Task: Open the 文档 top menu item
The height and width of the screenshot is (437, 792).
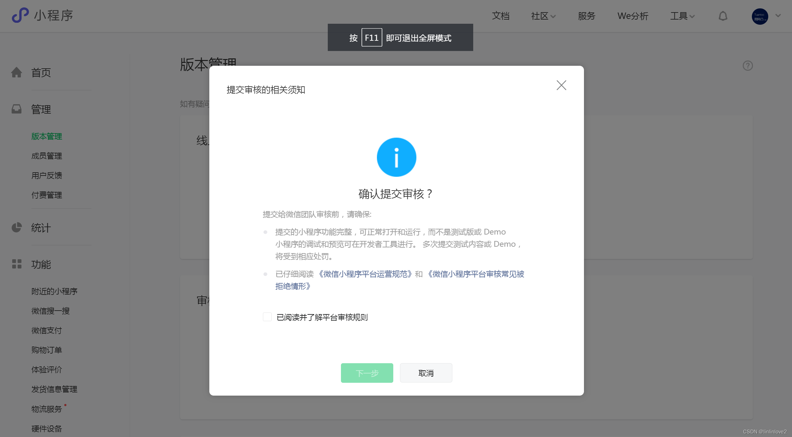Action: (x=500, y=16)
